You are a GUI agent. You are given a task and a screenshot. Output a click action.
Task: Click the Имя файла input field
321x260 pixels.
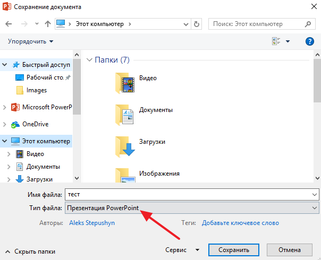click(192, 194)
